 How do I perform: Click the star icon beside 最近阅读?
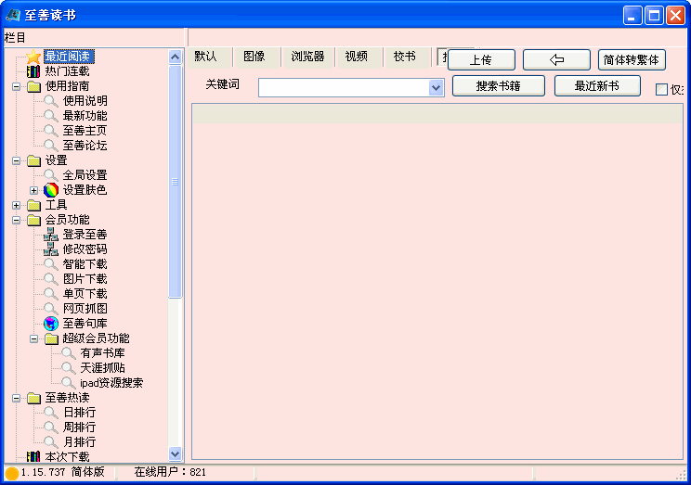(33, 57)
